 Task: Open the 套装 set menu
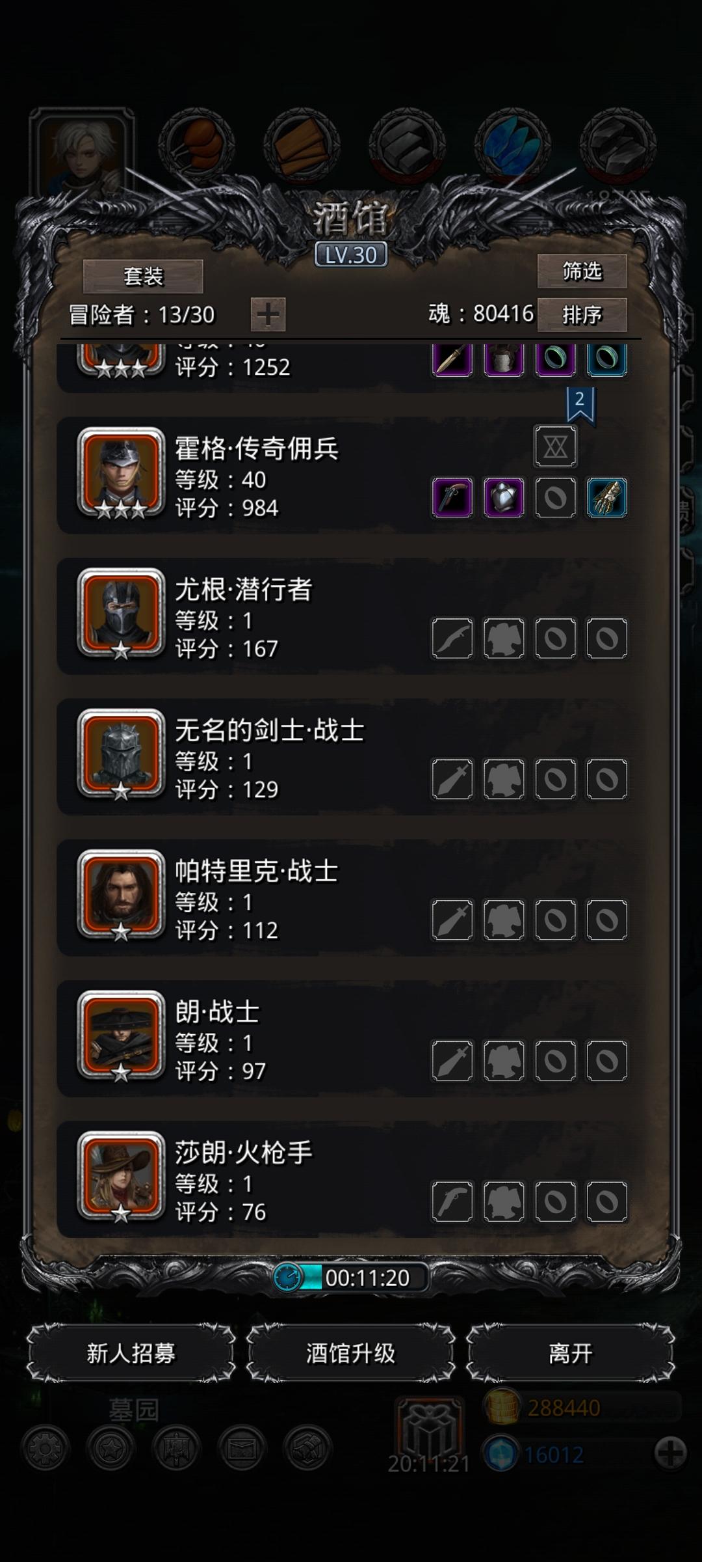[x=143, y=277]
